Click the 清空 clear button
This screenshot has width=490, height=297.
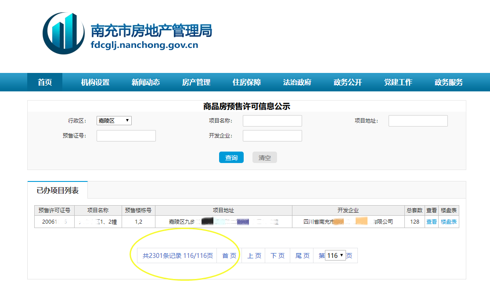pyautogui.click(x=264, y=157)
